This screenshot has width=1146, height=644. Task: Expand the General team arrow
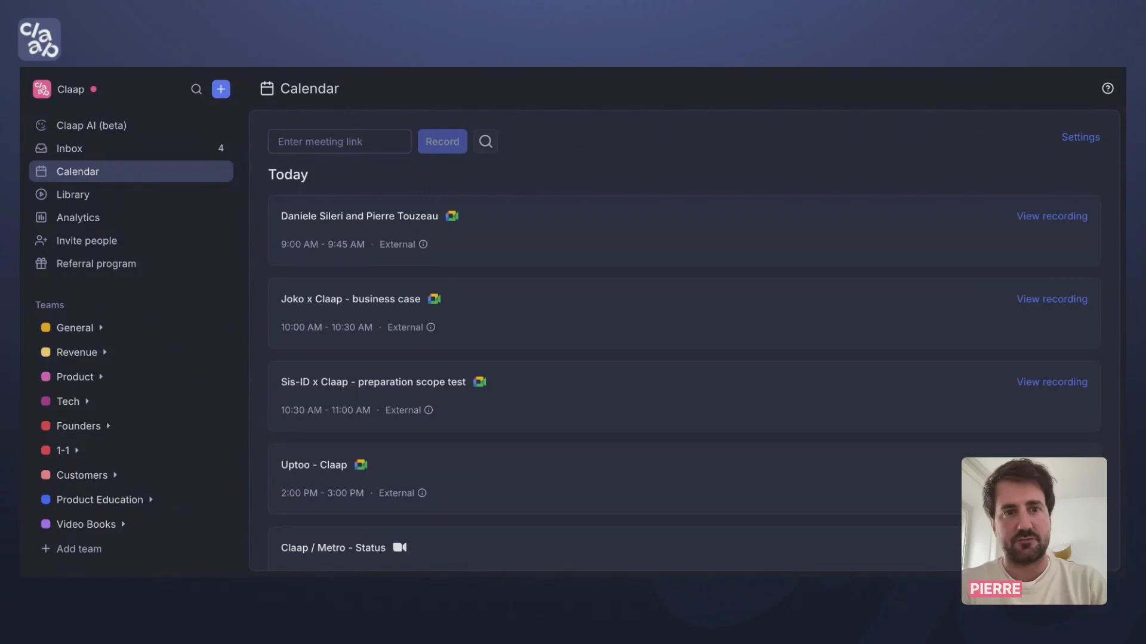pos(101,328)
